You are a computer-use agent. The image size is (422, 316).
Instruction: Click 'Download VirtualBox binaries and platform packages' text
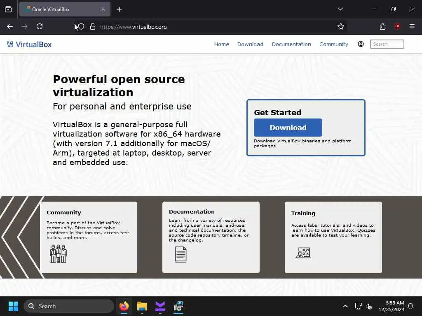(x=302, y=143)
